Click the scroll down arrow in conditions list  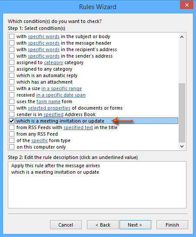[x=182, y=146]
